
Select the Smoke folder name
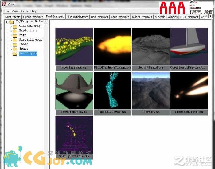click(x=24, y=44)
